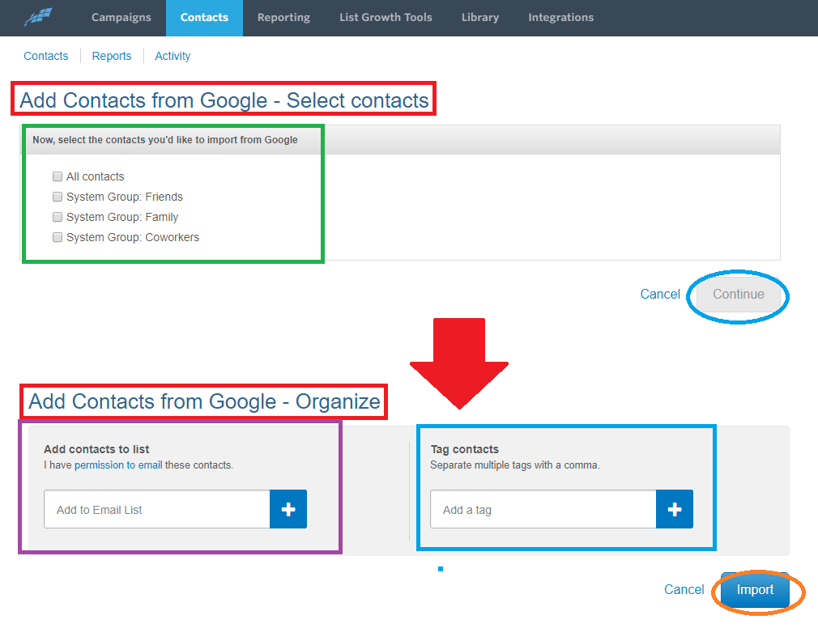Open the Contacts sub-navigation link
Screen dimensions: 818x628
pyautogui.click(x=46, y=56)
